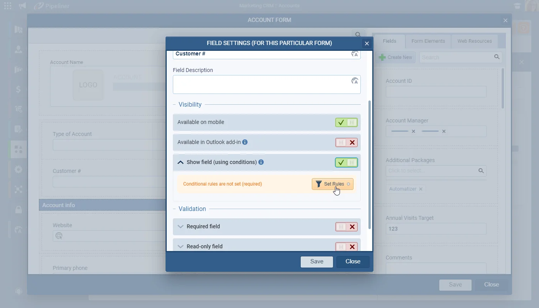Click info icon next to Outlook add-in

245,142
